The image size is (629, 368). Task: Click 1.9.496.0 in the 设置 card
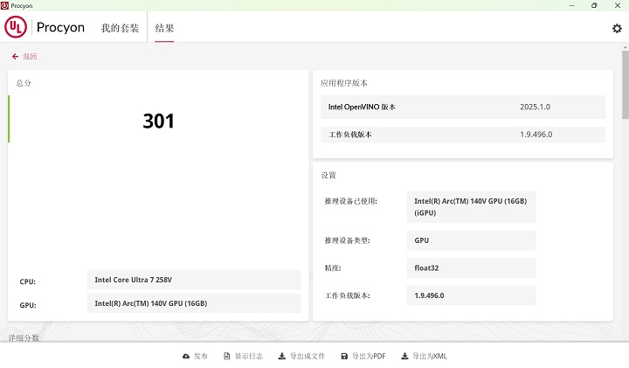(472, 295)
